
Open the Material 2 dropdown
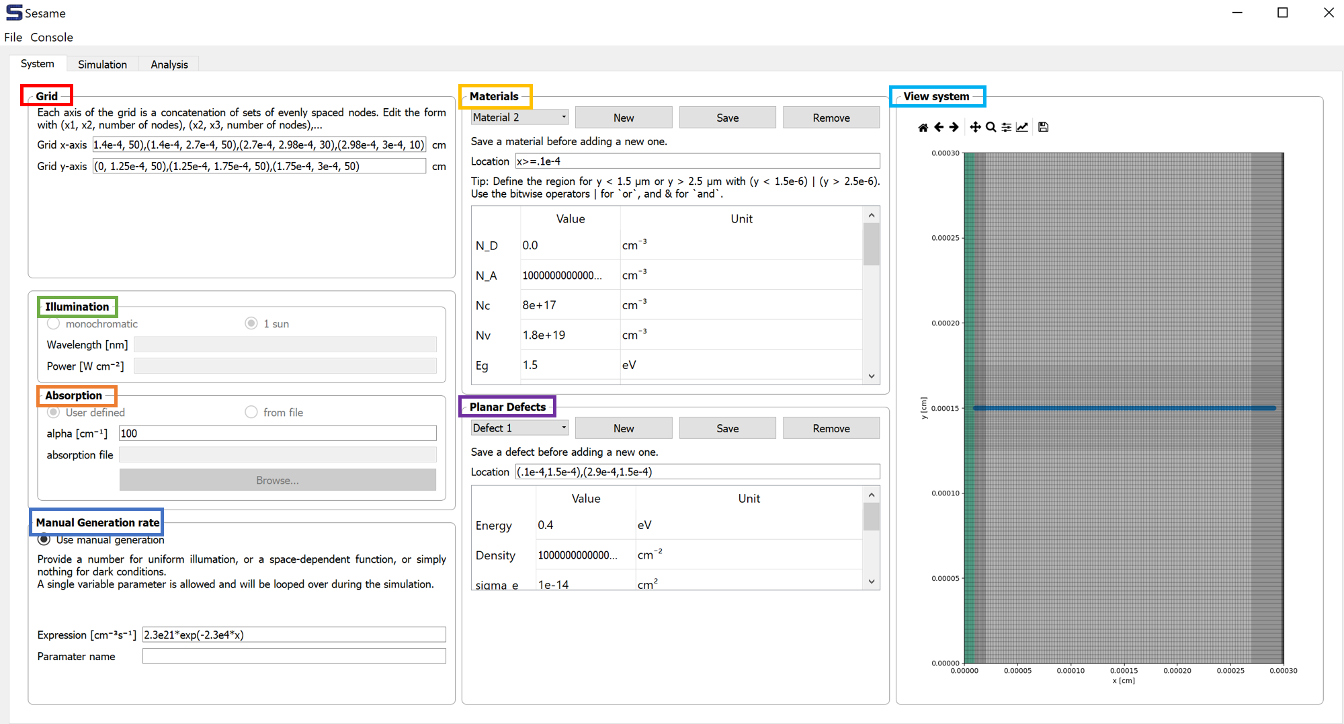(519, 117)
